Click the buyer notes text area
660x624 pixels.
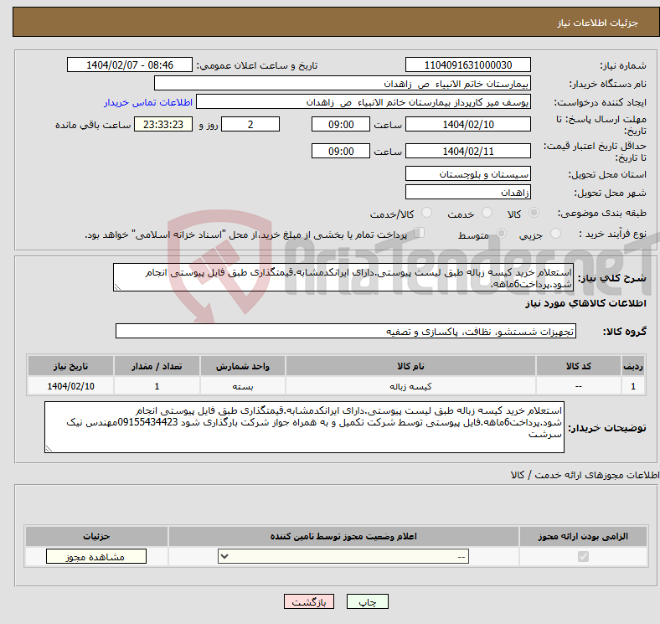pos(304,427)
